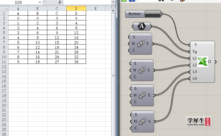Select row 26 header
221x136 pixels.
tap(4, 134)
